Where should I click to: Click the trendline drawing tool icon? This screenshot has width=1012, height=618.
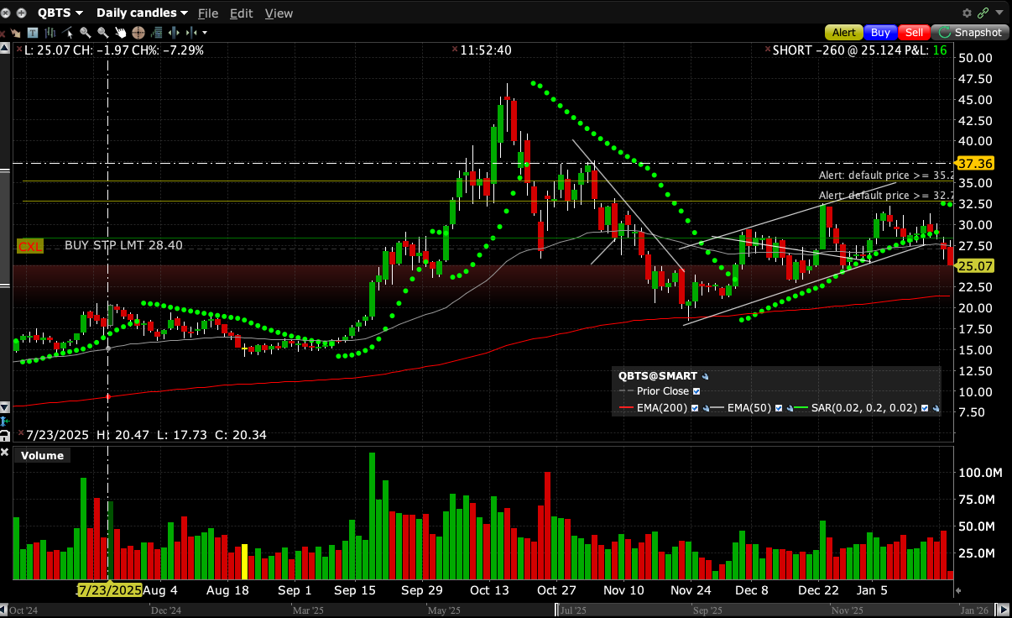tap(67, 33)
